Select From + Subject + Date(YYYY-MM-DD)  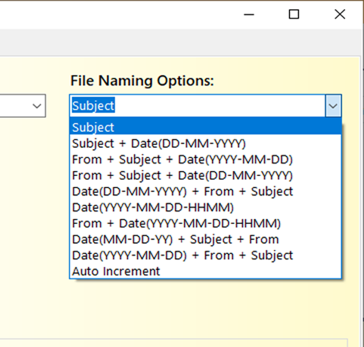[205, 159]
